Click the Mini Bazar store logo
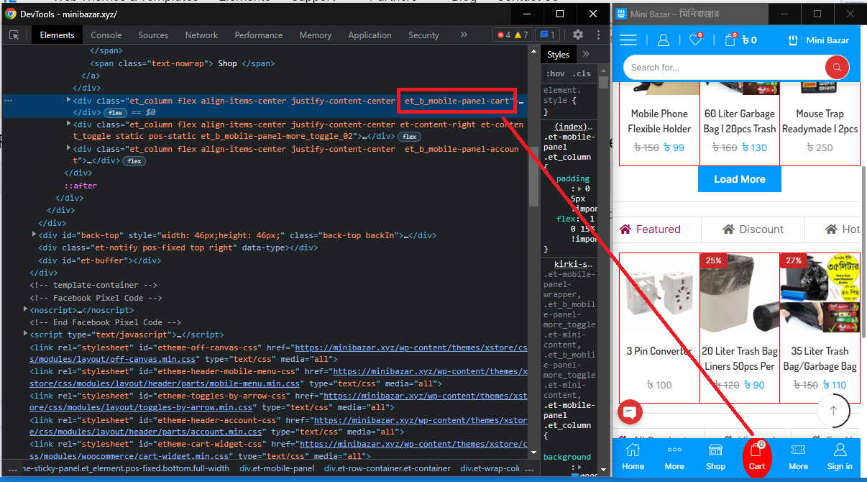This screenshot has height=482, width=867. (819, 40)
